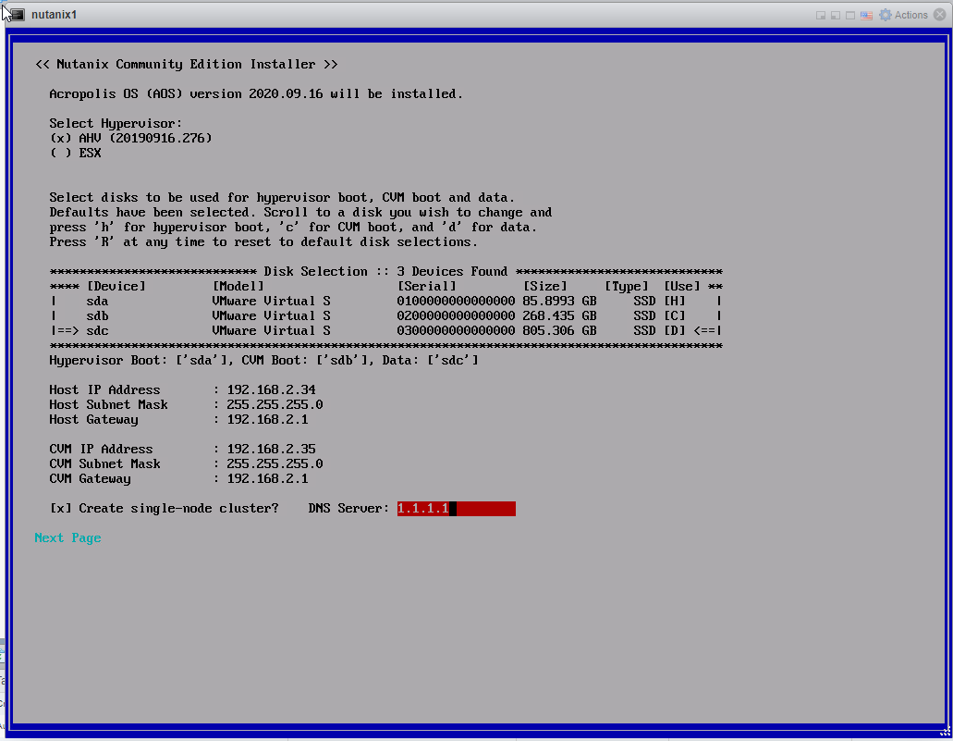Close the nutanix1 console window

click(940, 15)
